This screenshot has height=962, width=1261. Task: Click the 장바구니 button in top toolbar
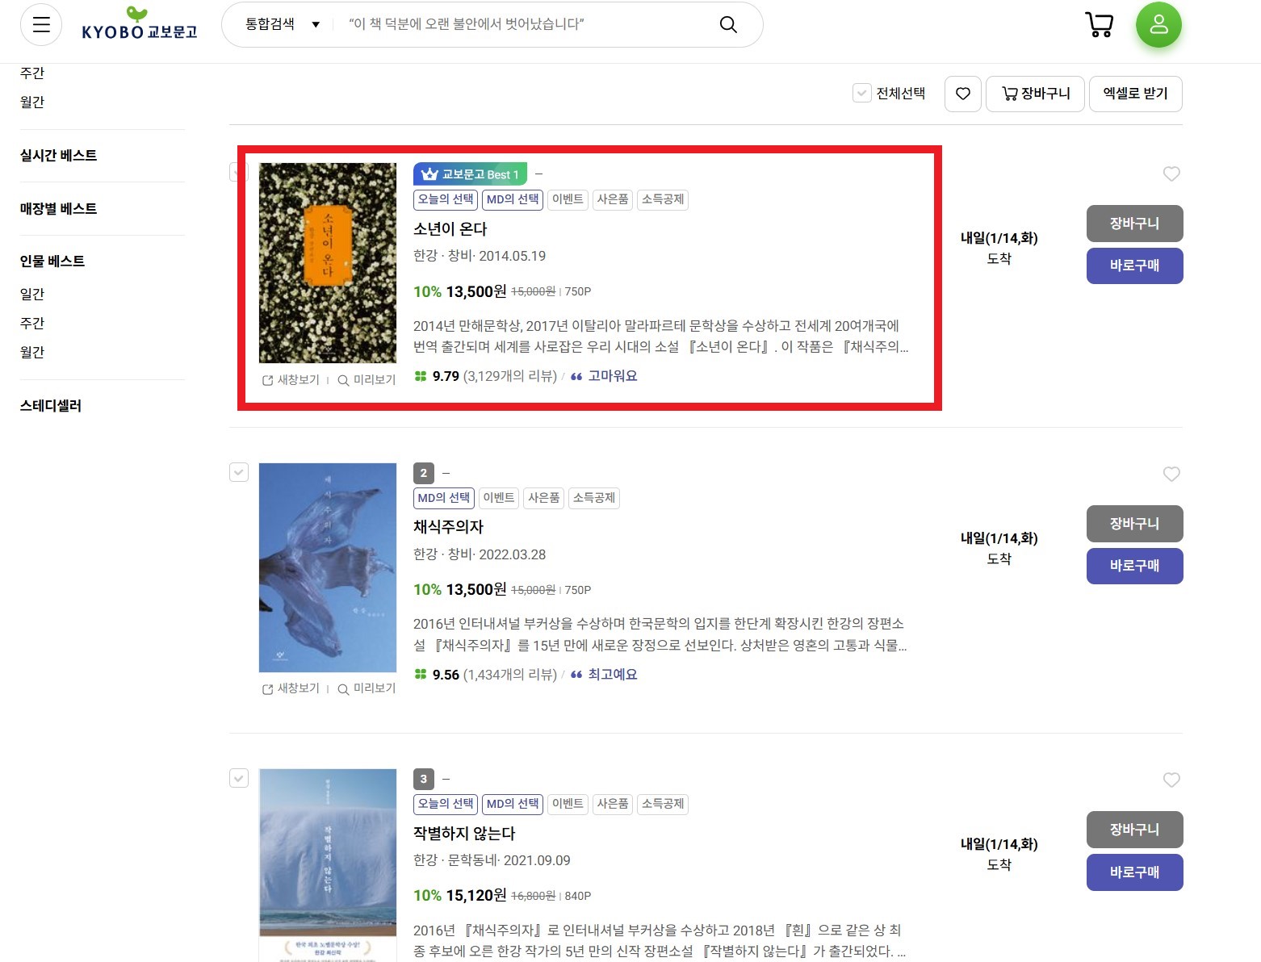click(x=1035, y=94)
